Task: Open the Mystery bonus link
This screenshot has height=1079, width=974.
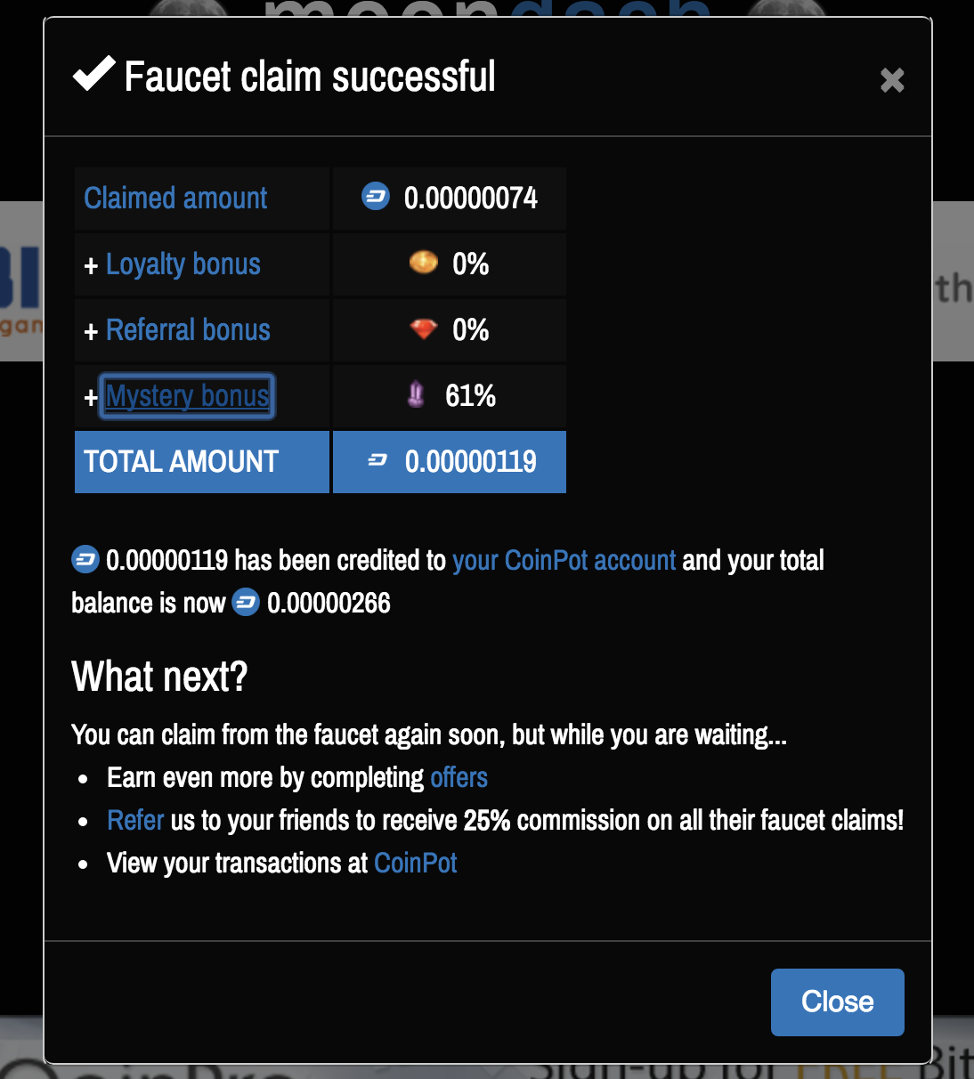Action: 187,396
